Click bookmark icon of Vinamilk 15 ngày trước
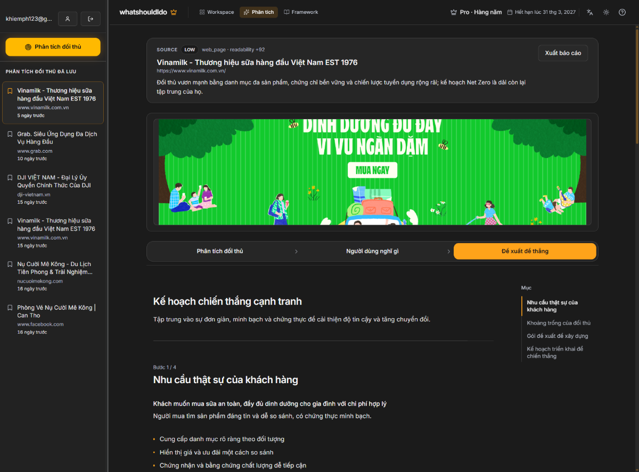The width and height of the screenshot is (639, 472). point(10,221)
